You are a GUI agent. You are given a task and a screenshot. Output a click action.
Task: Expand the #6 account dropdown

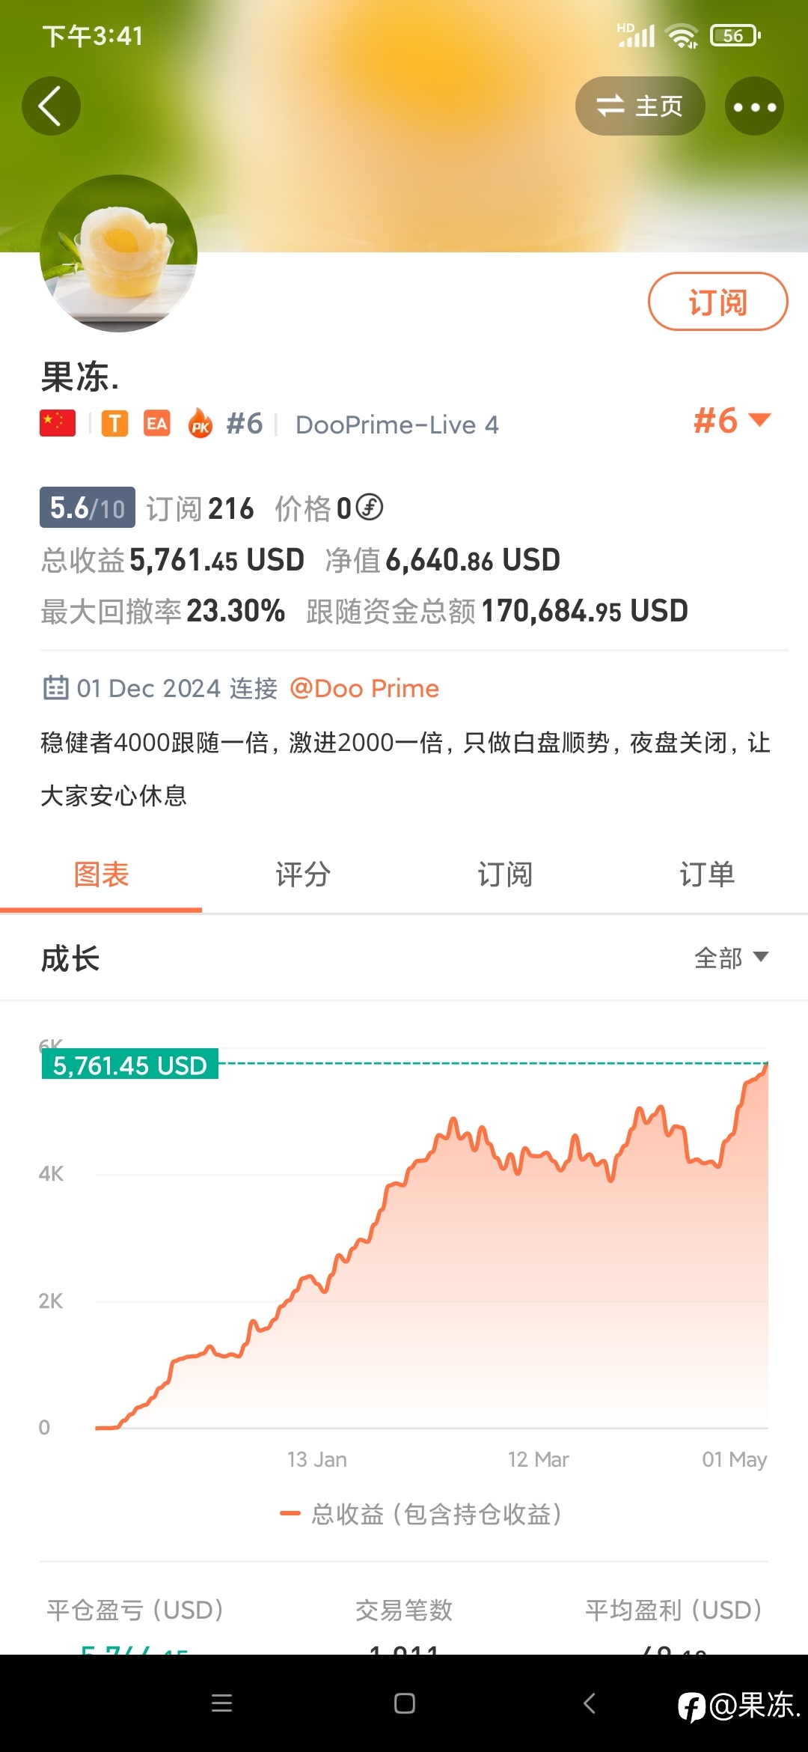click(x=732, y=420)
